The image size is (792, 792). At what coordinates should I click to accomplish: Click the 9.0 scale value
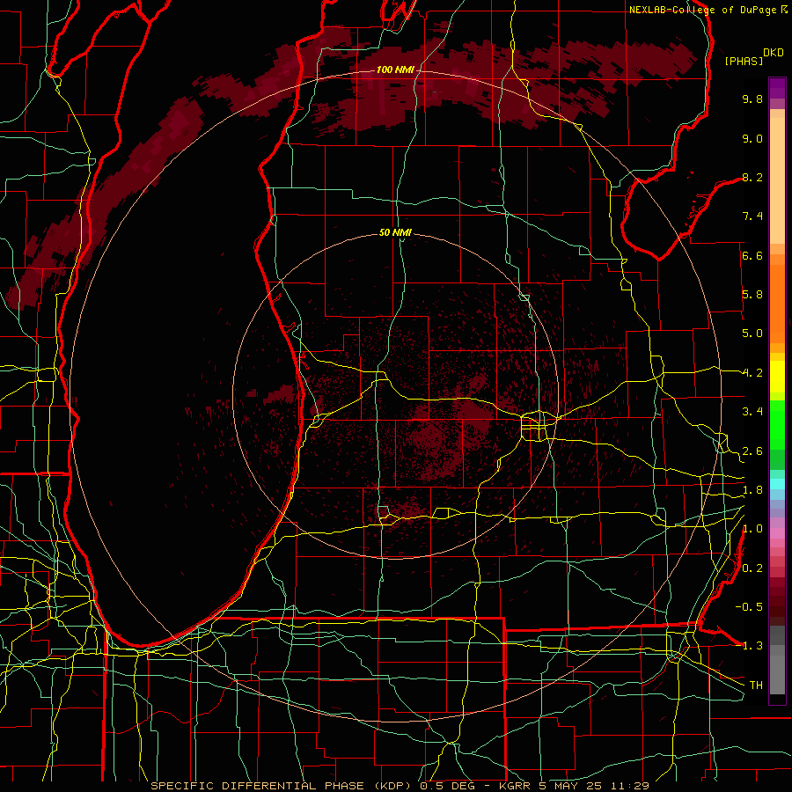(752, 138)
